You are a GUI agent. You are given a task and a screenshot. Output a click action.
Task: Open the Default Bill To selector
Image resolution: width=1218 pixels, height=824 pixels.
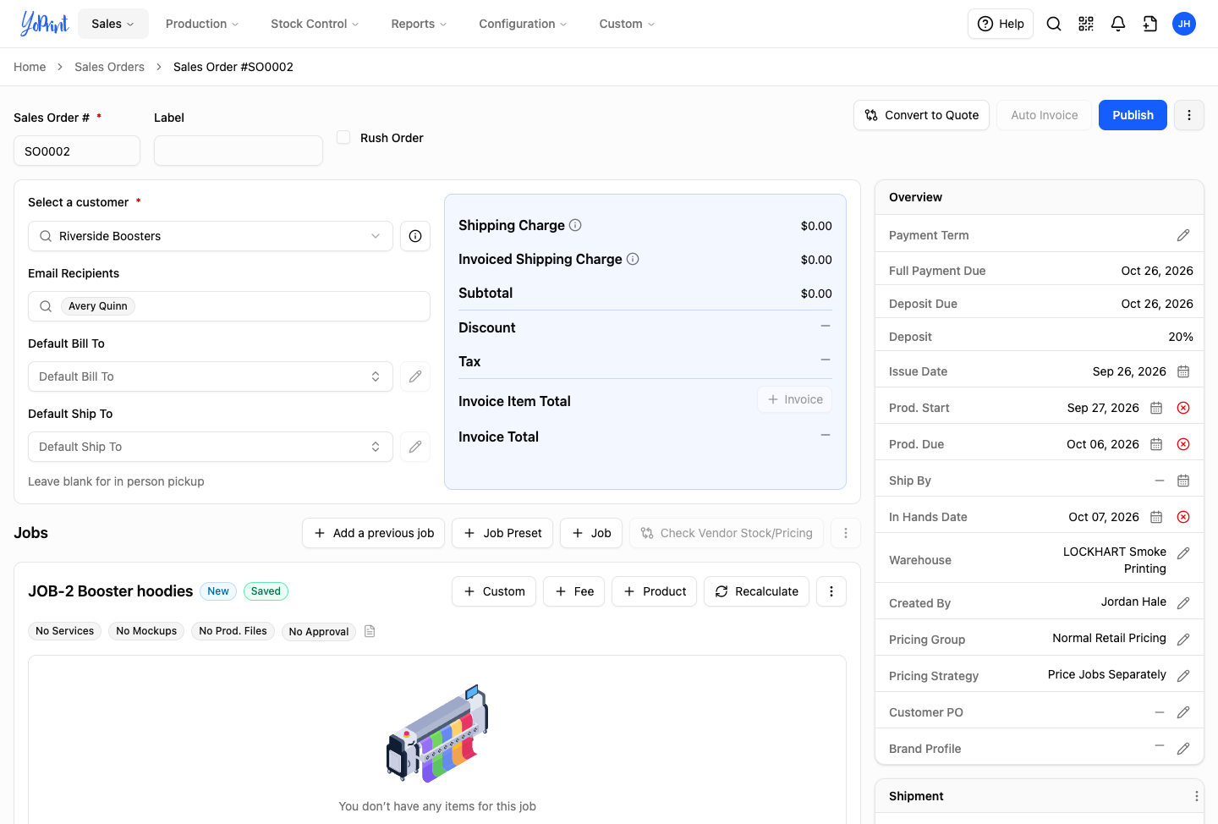(211, 376)
